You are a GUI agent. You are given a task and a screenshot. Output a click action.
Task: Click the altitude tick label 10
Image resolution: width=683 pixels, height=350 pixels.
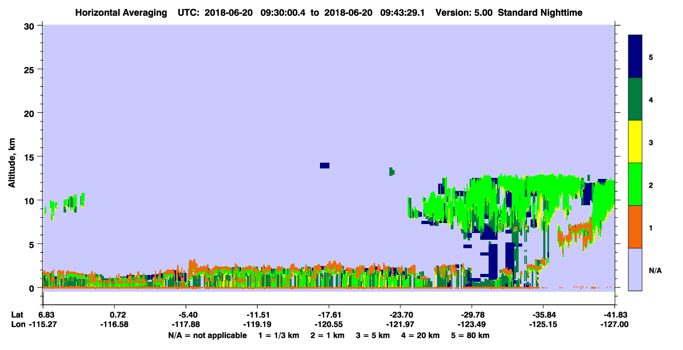click(x=30, y=200)
